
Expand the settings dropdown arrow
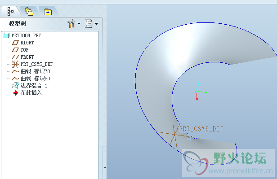79,24
